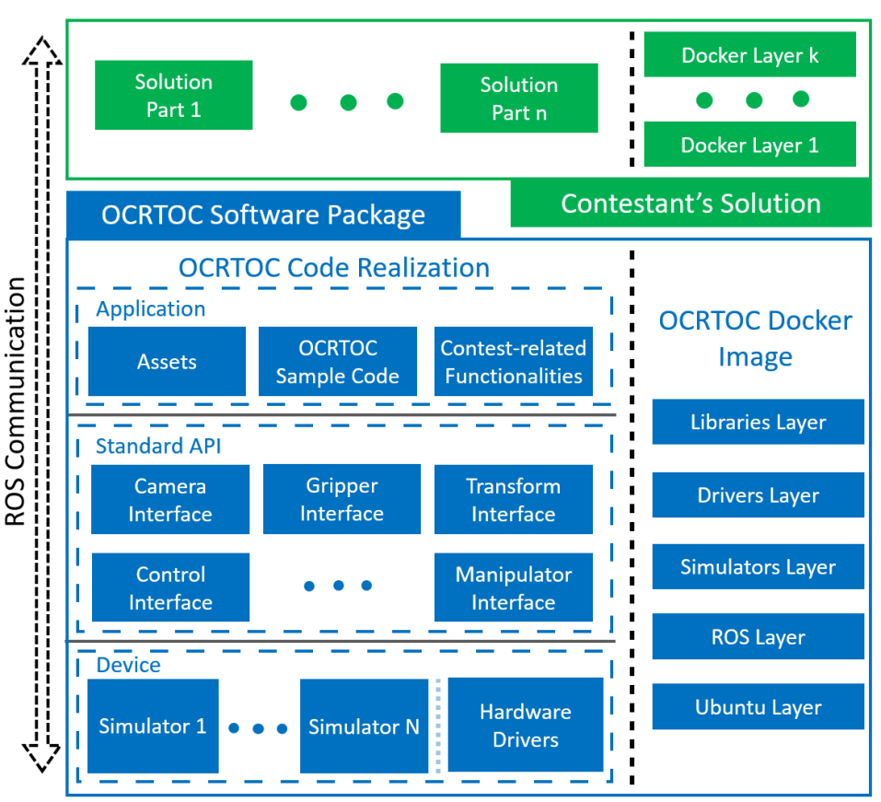The image size is (881, 802).
Task: Click the Ubuntu Layer block
Action: (758, 706)
